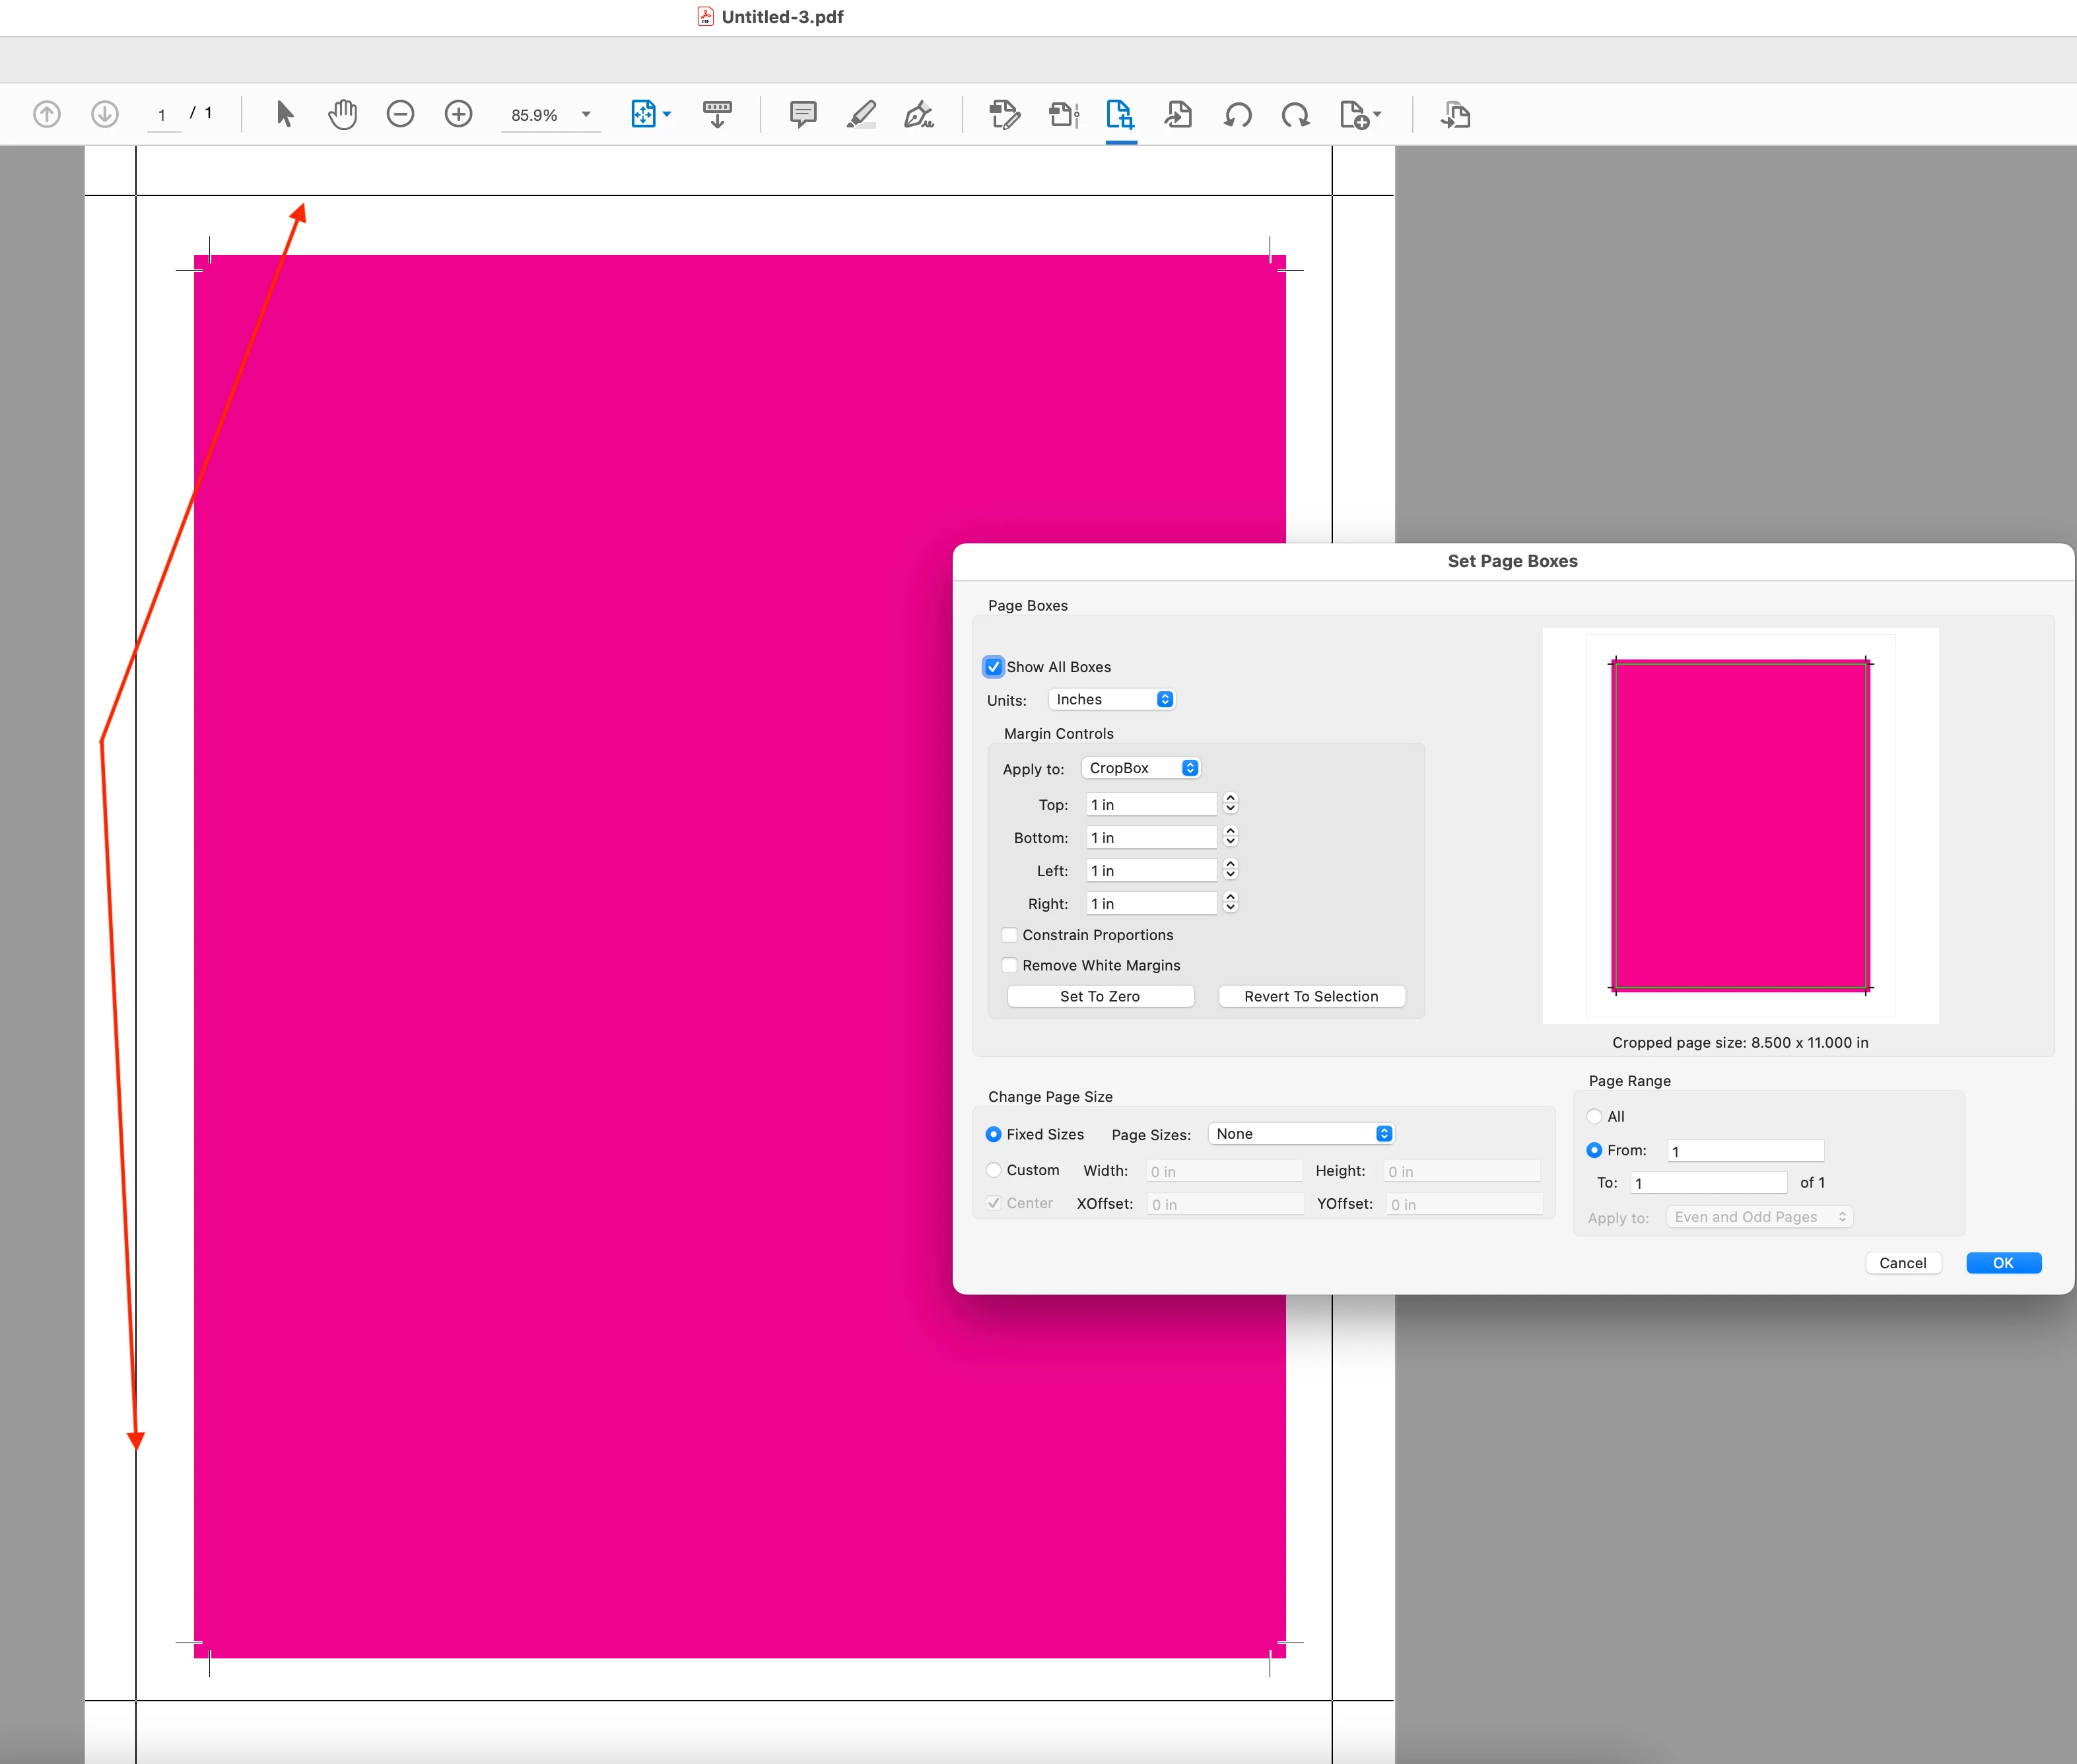The height and width of the screenshot is (1764, 2077).
Task: Expand the Page Sizes None dropdown
Action: click(x=1301, y=1134)
